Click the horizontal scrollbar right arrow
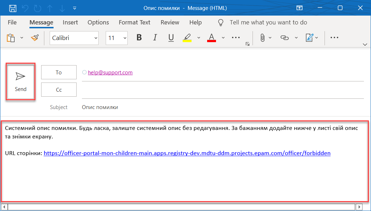This screenshot has width=371, height=211. pos(359,207)
